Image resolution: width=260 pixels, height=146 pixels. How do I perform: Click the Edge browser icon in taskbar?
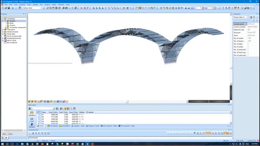[x=17, y=144]
